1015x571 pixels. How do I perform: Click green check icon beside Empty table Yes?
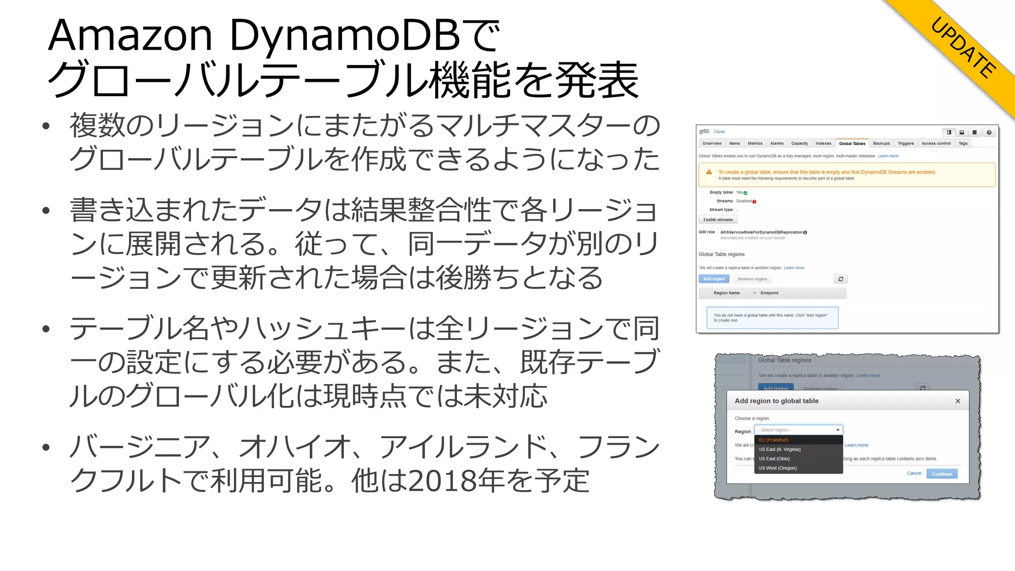coord(745,193)
